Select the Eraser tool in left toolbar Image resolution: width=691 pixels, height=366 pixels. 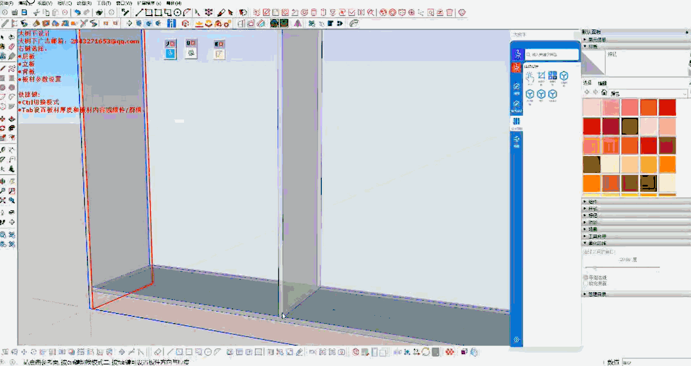click(11, 47)
